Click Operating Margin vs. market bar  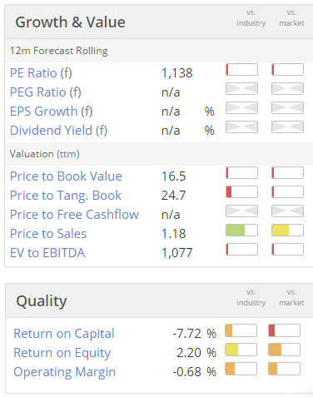click(x=284, y=369)
